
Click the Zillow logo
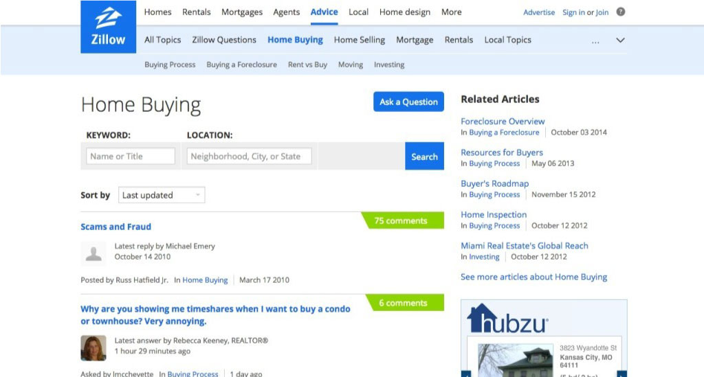[109, 27]
